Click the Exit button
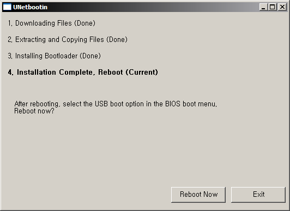The height and width of the screenshot is (211, 290). pos(258,195)
